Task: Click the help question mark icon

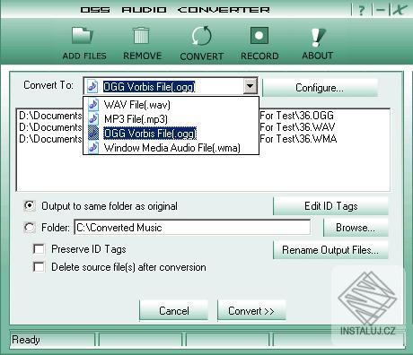Action: pyautogui.click(x=362, y=10)
